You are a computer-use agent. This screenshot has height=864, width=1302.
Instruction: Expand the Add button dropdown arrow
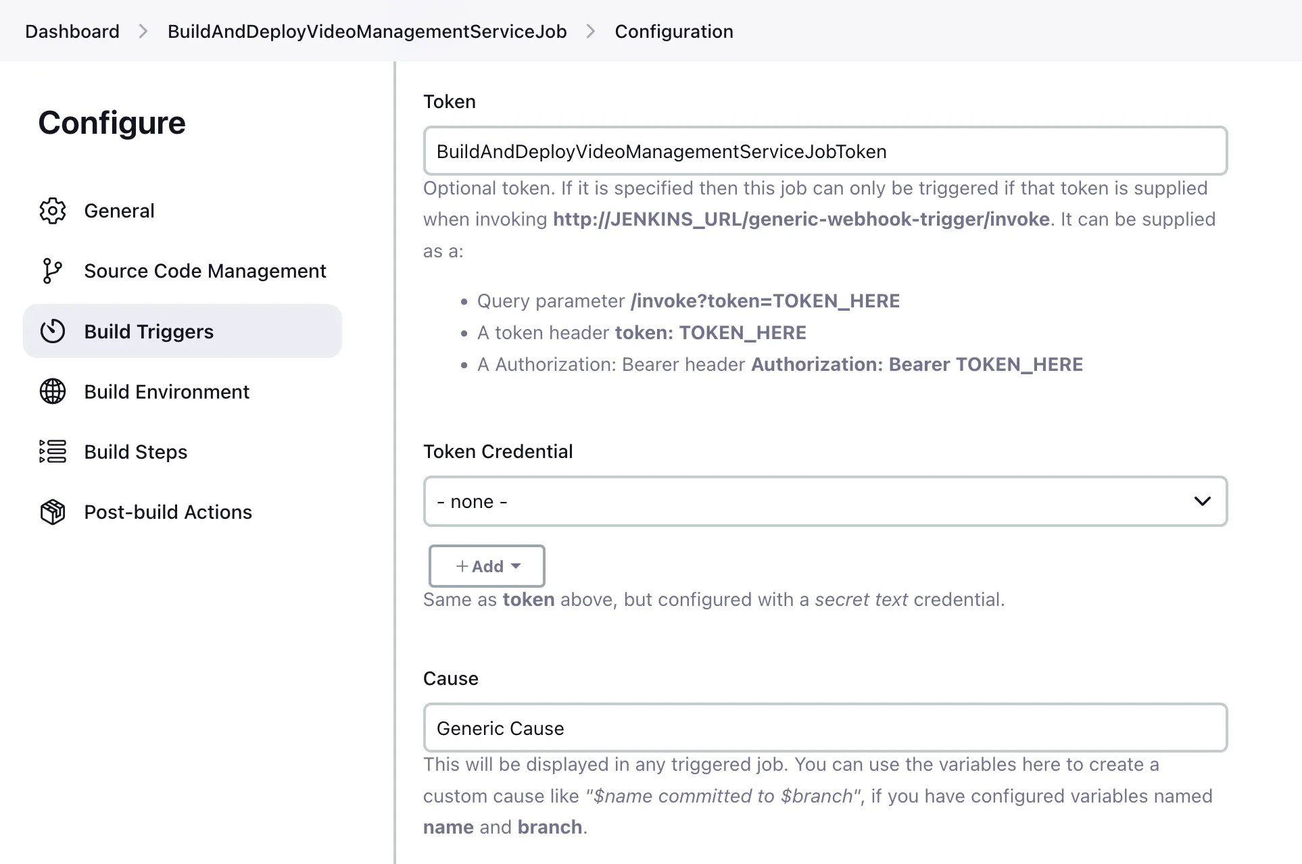(517, 566)
